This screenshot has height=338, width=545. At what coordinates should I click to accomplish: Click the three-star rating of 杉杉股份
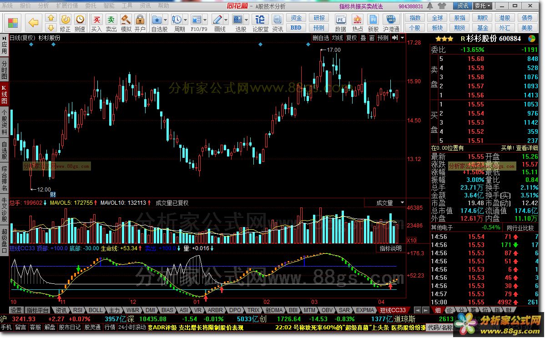pos(444,39)
